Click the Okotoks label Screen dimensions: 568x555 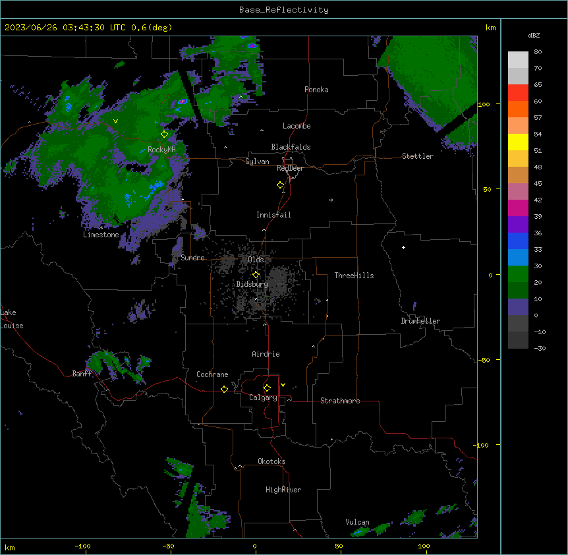271,461
